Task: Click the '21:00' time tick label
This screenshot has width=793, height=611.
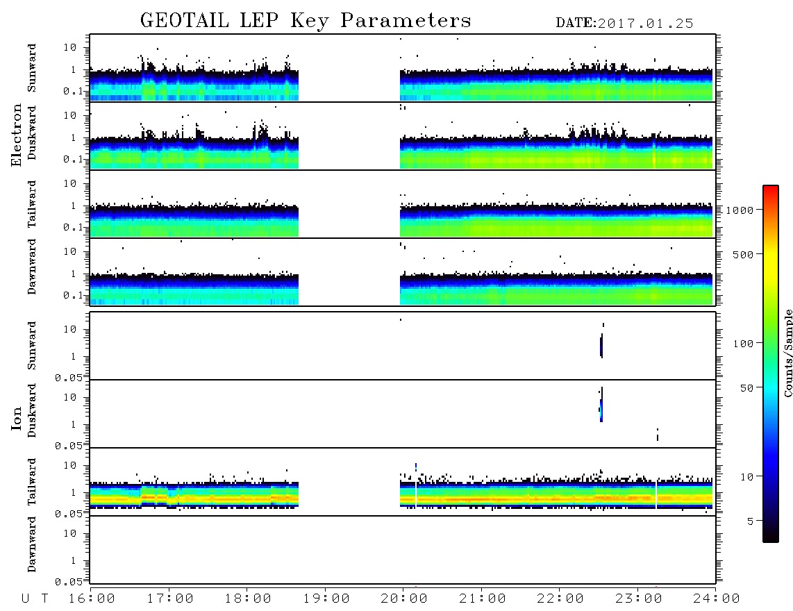Action: pyautogui.click(x=483, y=599)
